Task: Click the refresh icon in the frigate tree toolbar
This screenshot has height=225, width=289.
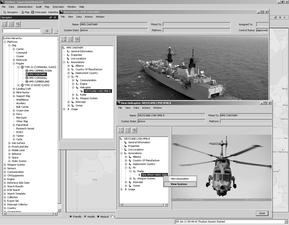Action: [x=76, y=39]
